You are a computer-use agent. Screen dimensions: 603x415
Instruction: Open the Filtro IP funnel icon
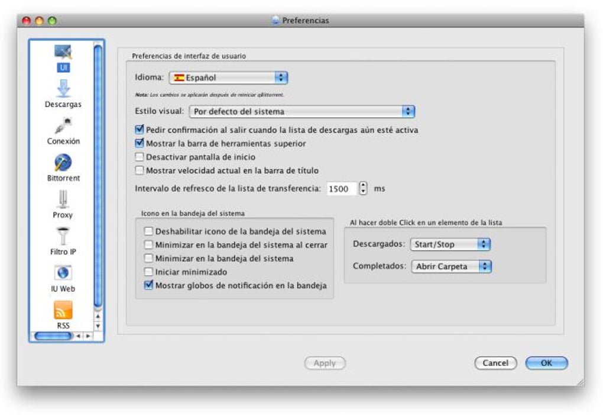(63, 236)
